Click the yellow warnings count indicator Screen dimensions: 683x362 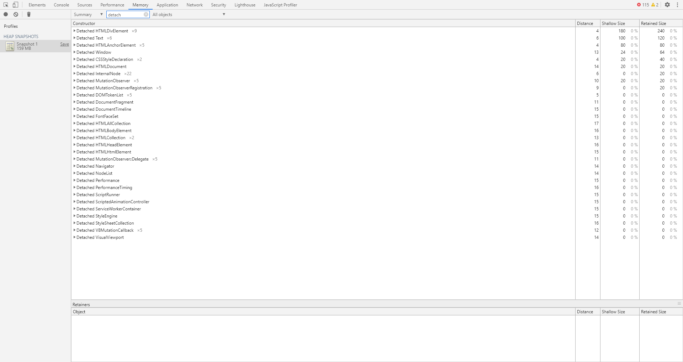[655, 5]
